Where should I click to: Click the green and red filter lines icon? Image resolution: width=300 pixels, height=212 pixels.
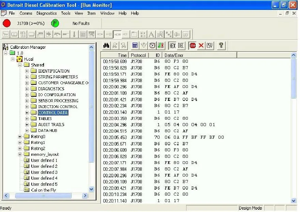click(x=161, y=46)
